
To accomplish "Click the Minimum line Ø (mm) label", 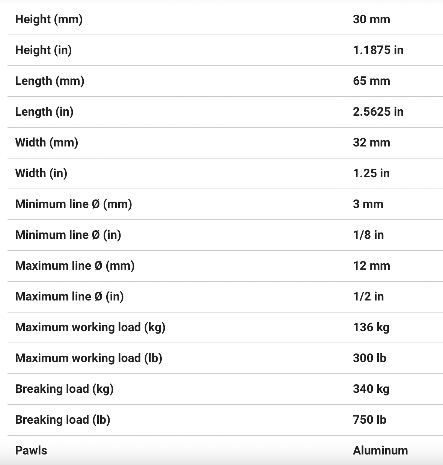I will (x=74, y=204).
